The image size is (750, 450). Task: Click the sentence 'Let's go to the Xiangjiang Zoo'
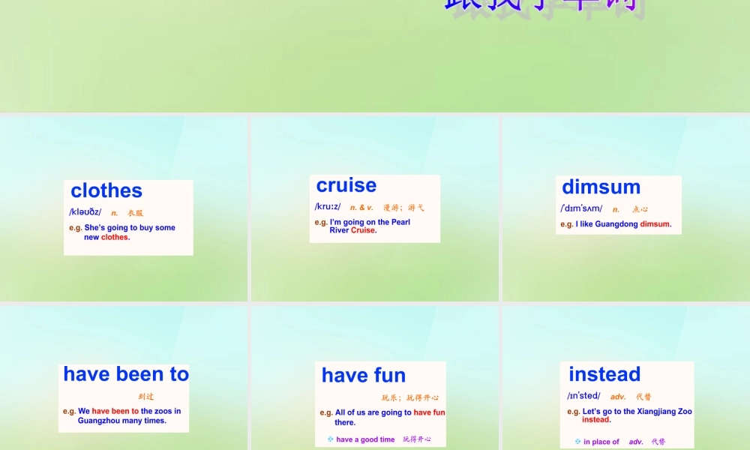(637, 411)
